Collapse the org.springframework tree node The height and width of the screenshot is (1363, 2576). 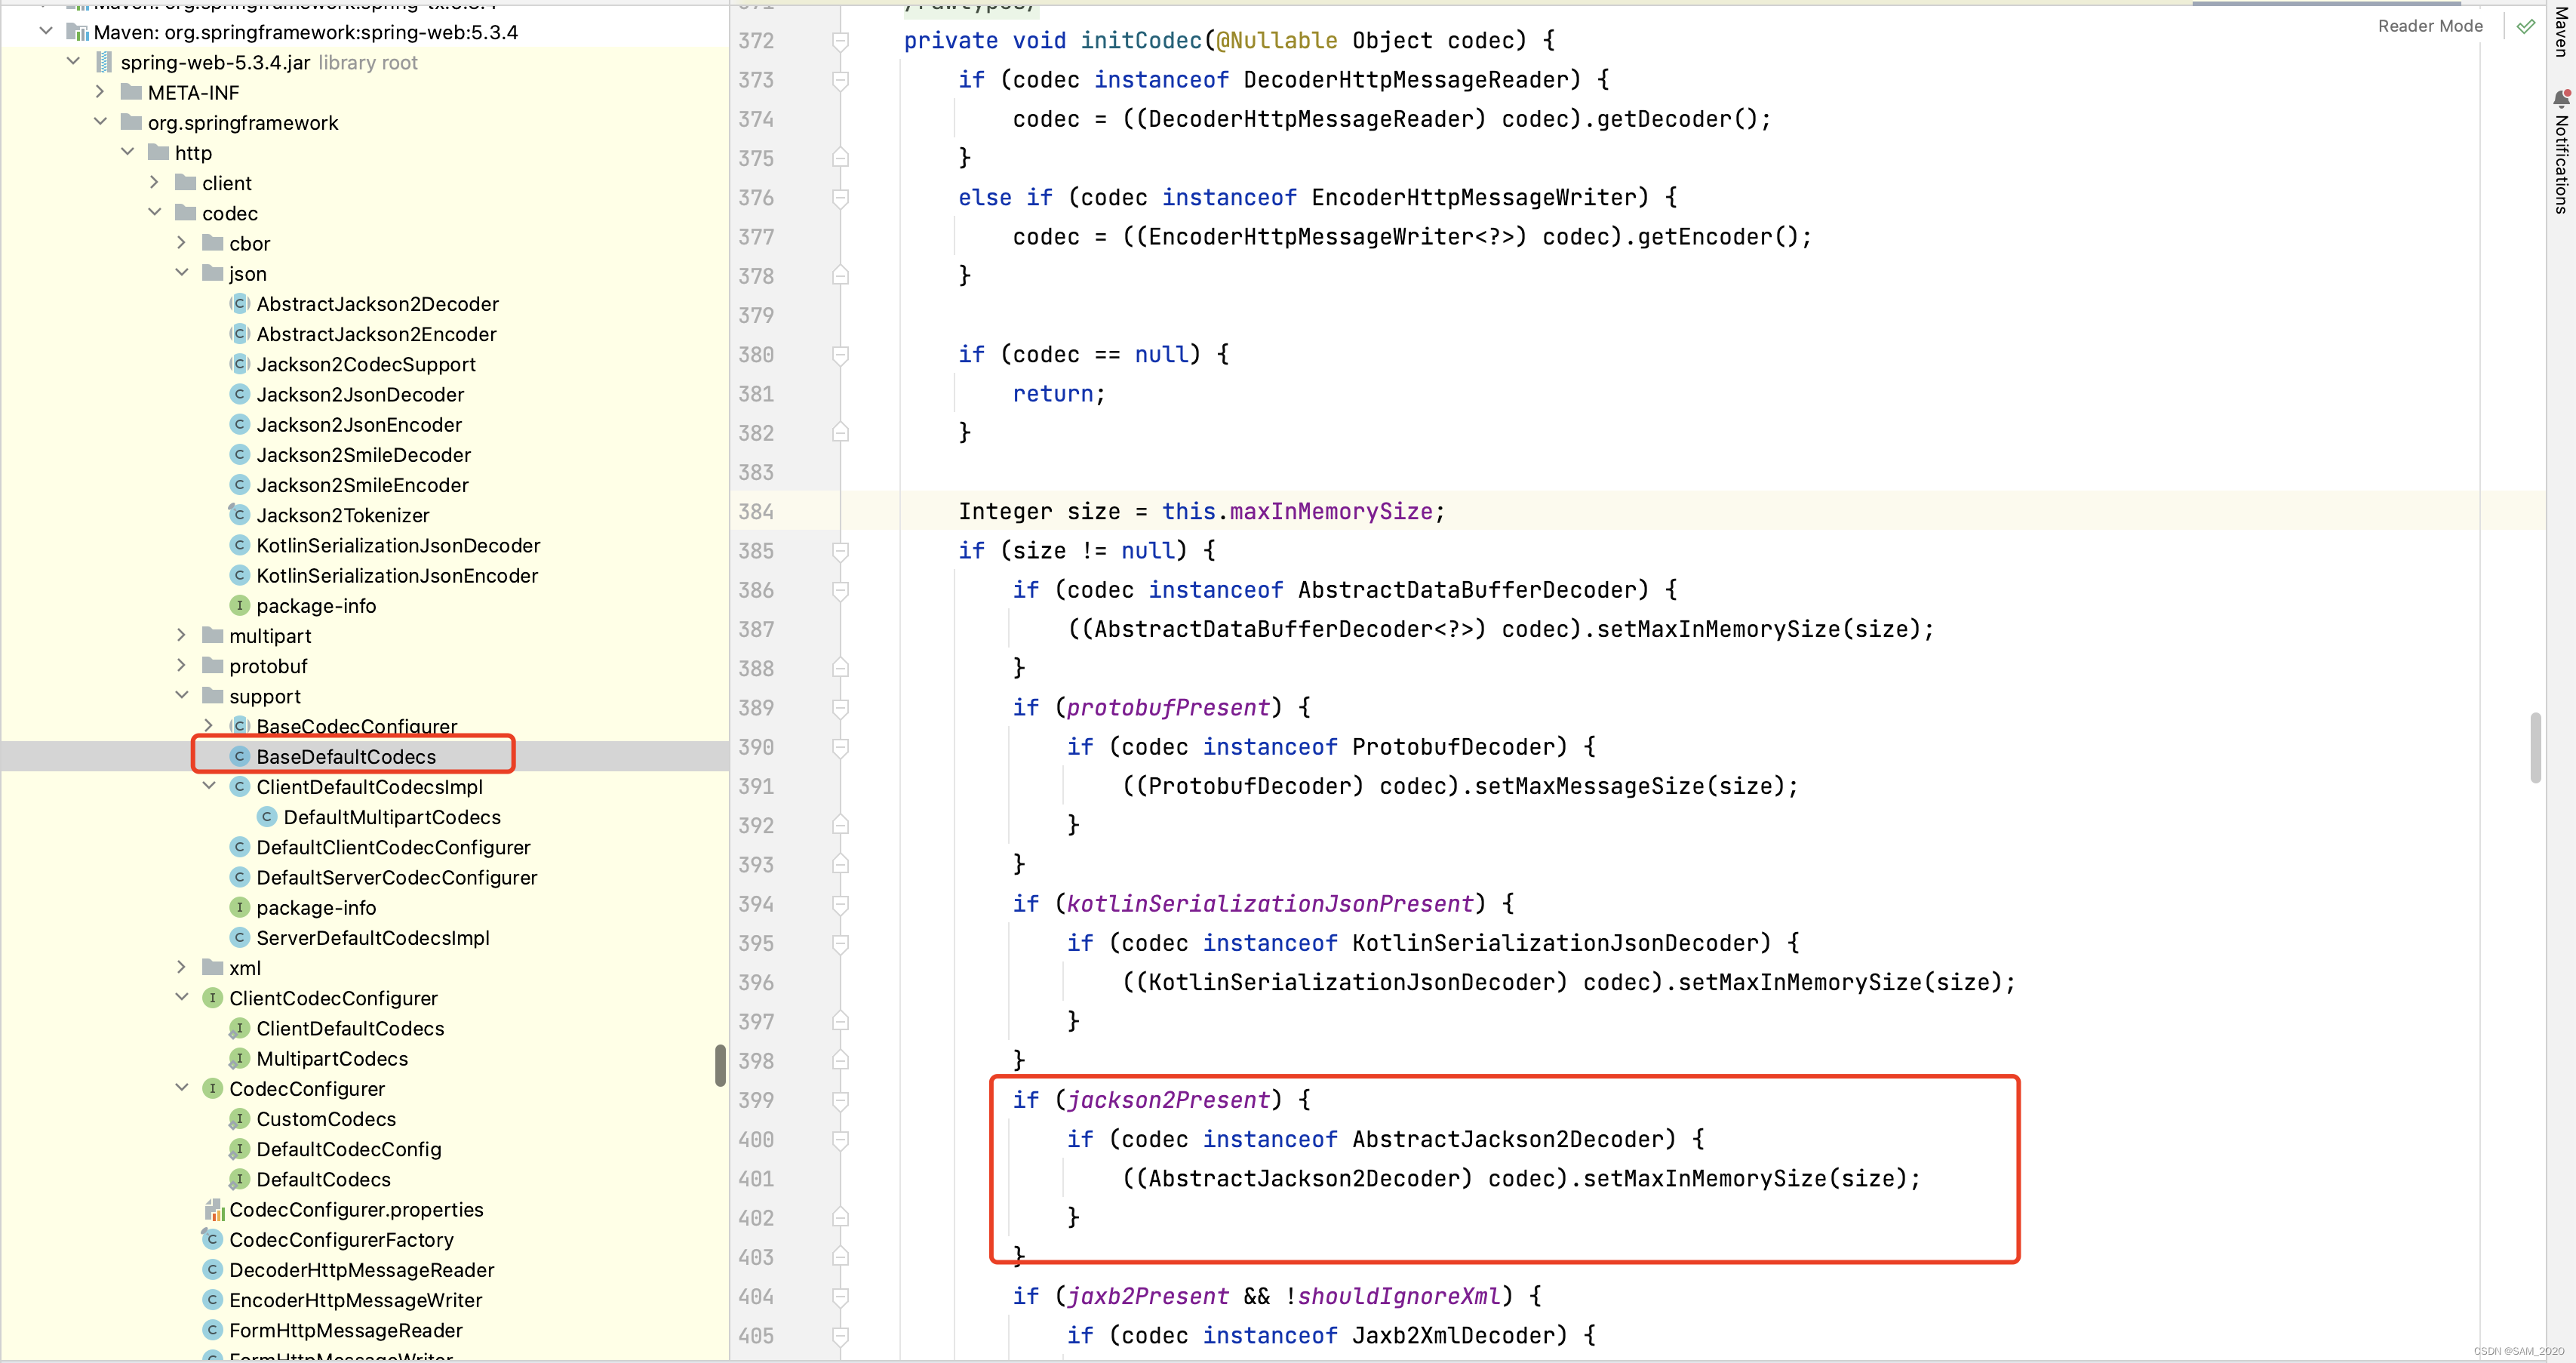100,122
